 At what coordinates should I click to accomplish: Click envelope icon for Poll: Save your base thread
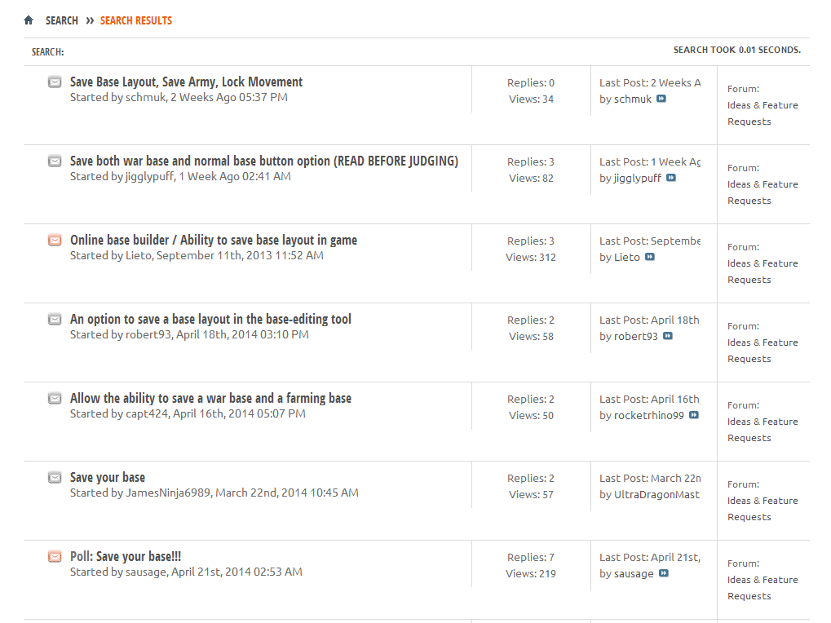pyautogui.click(x=55, y=556)
